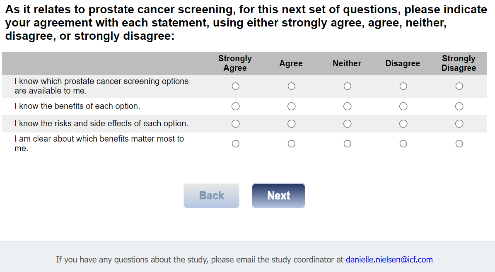
Task: Pick Disagree for screening options available statement
Action: click(403, 86)
